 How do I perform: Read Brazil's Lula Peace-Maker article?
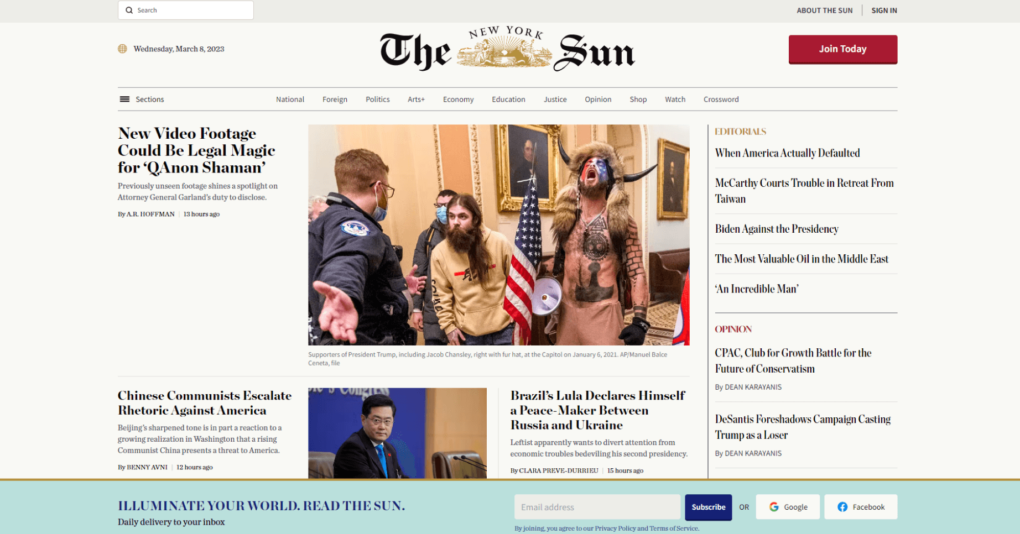click(x=597, y=410)
